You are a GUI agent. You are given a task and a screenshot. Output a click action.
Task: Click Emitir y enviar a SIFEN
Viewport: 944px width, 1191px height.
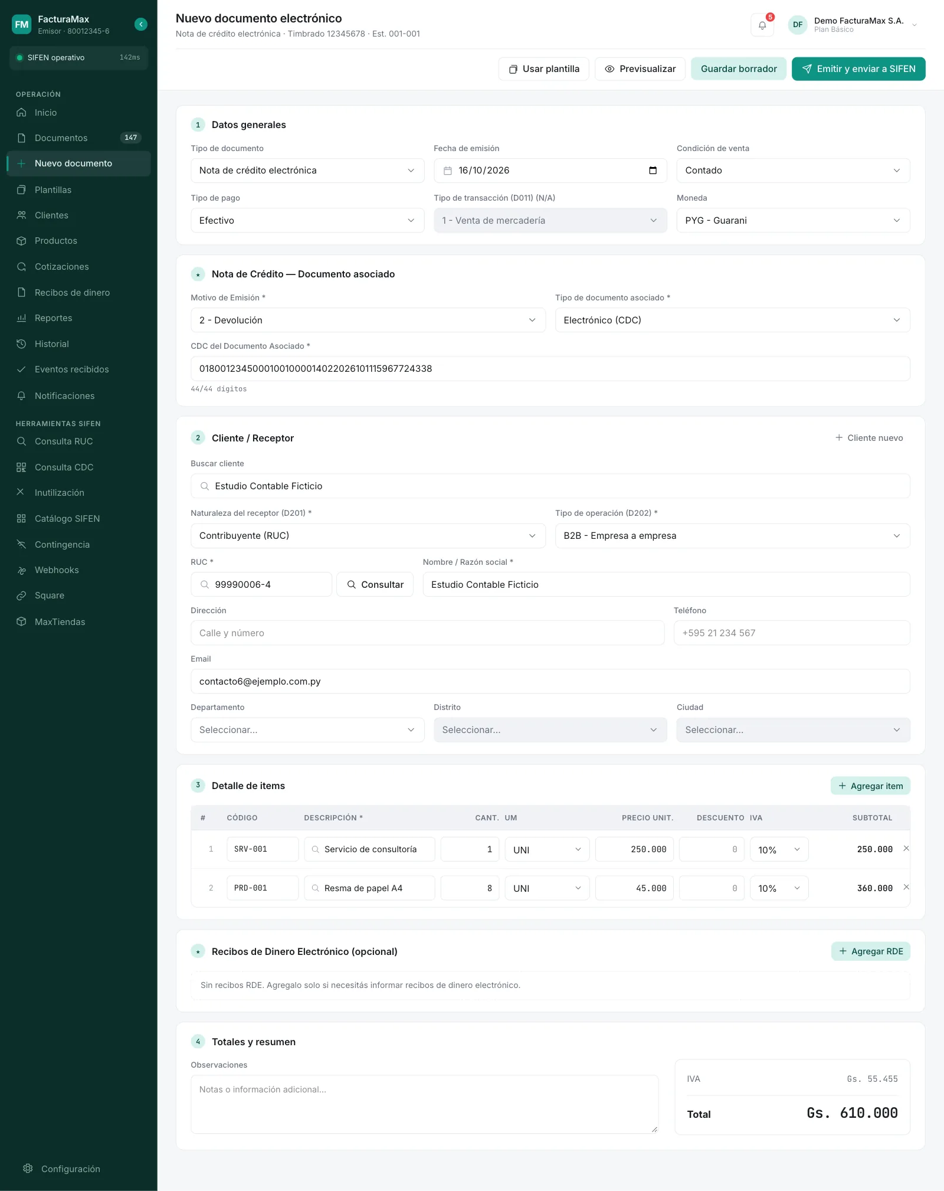[858, 69]
